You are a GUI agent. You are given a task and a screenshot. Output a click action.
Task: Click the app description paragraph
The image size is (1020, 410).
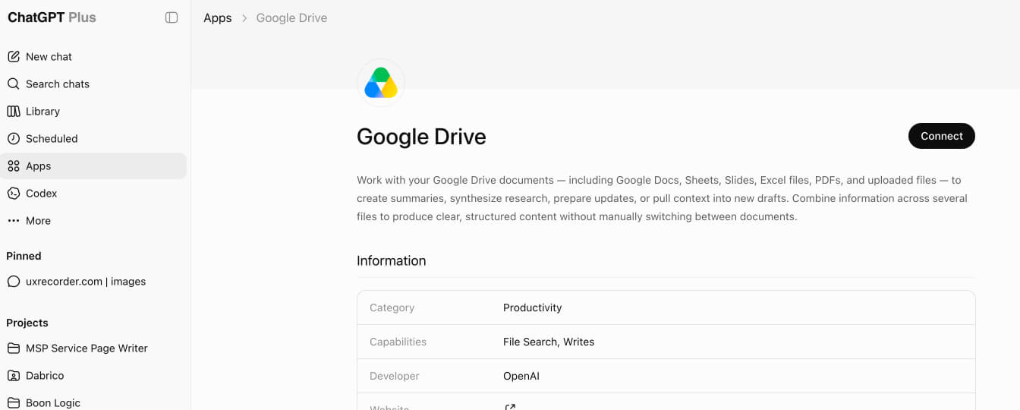(x=662, y=198)
